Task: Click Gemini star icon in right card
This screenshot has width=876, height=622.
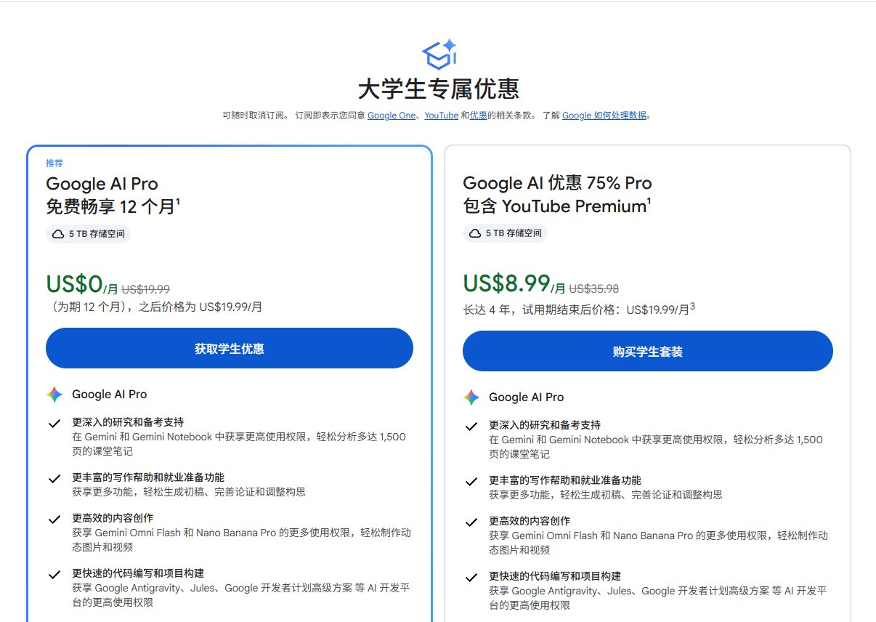Action: [471, 397]
